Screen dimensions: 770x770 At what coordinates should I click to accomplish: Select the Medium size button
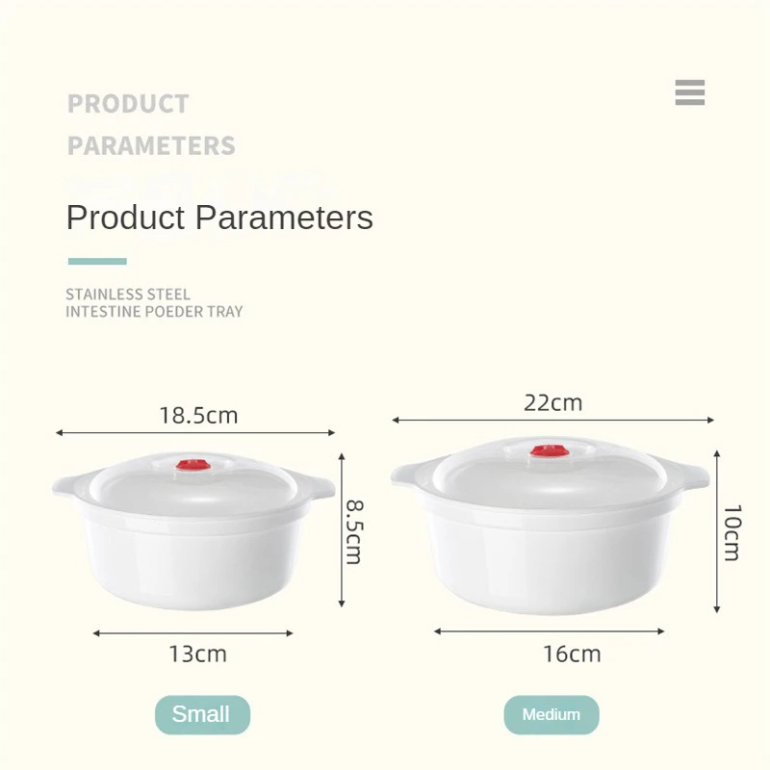coord(552,715)
